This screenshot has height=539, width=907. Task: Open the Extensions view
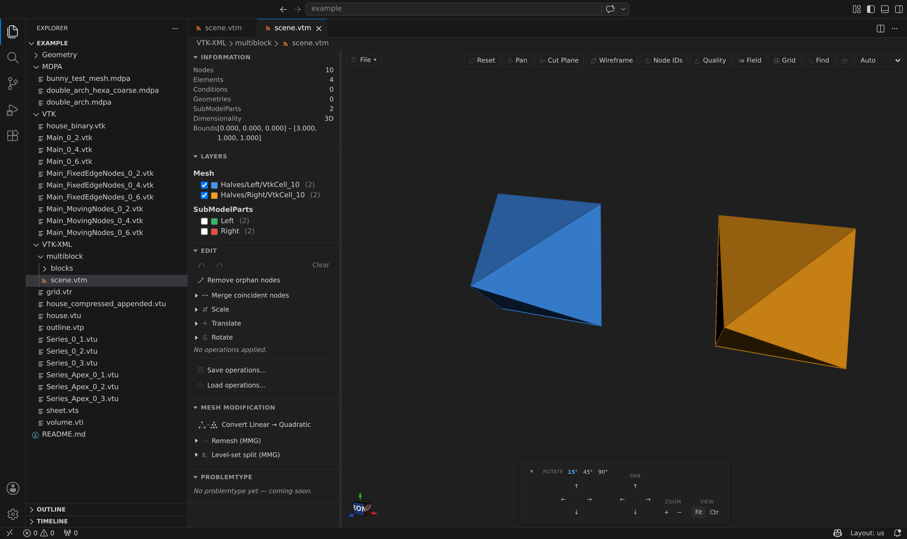13,136
